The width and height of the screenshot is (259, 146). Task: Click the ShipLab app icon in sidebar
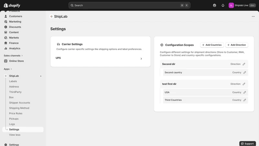coord(6,76)
